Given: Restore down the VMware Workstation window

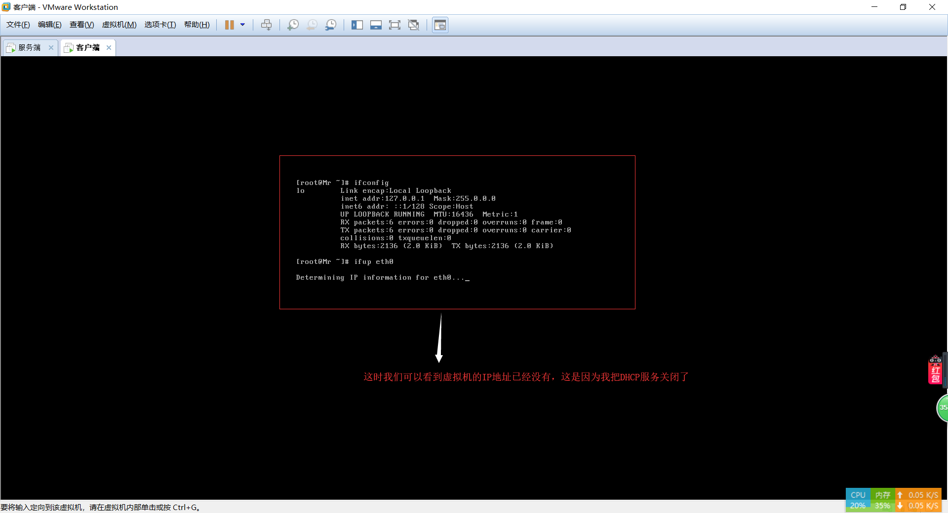Looking at the screenshot, I should pyautogui.click(x=903, y=7).
